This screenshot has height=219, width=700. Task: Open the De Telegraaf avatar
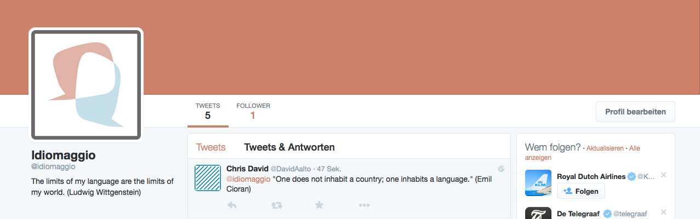(538, 213)
